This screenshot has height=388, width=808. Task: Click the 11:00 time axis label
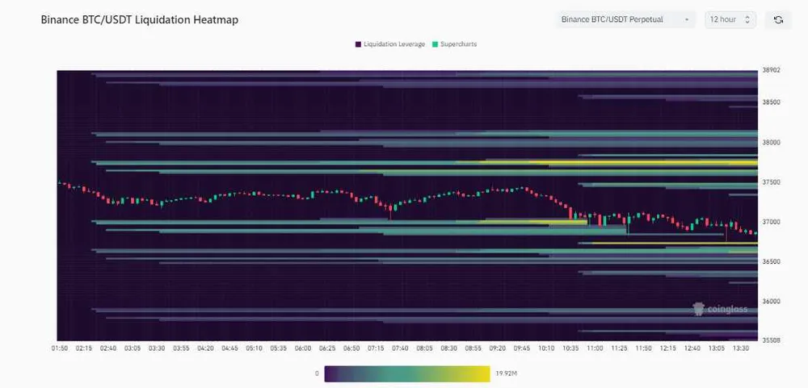[x=595, y=348]
